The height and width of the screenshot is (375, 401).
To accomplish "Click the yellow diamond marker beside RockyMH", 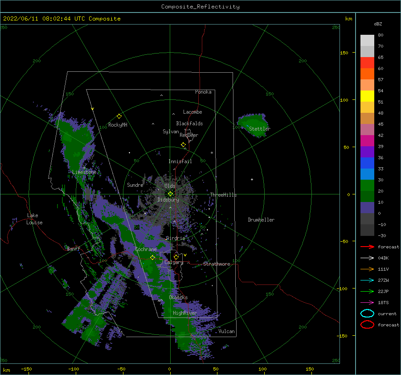I will [x=119, y=116].
